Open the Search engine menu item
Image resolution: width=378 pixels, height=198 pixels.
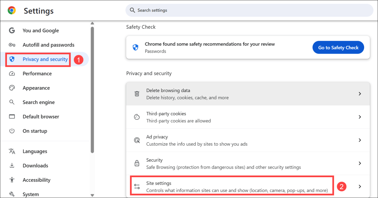tap(38, 102)
